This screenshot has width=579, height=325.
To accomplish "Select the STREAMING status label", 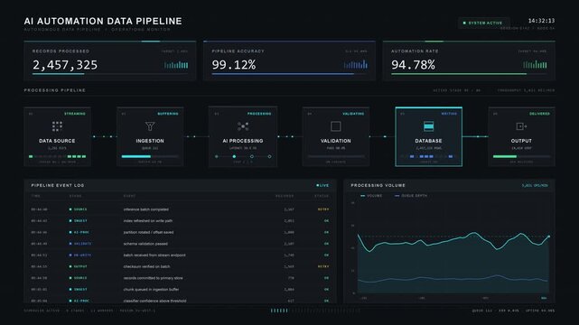I will (x=75, y=114).
